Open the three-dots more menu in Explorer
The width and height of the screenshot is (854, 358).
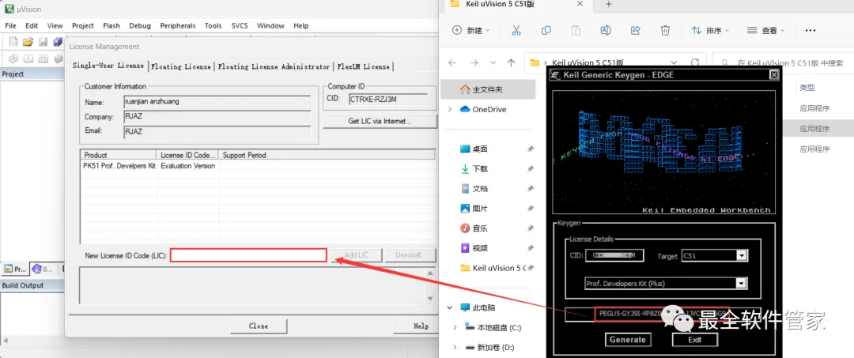pyautogui.click(x=811, y=31)
